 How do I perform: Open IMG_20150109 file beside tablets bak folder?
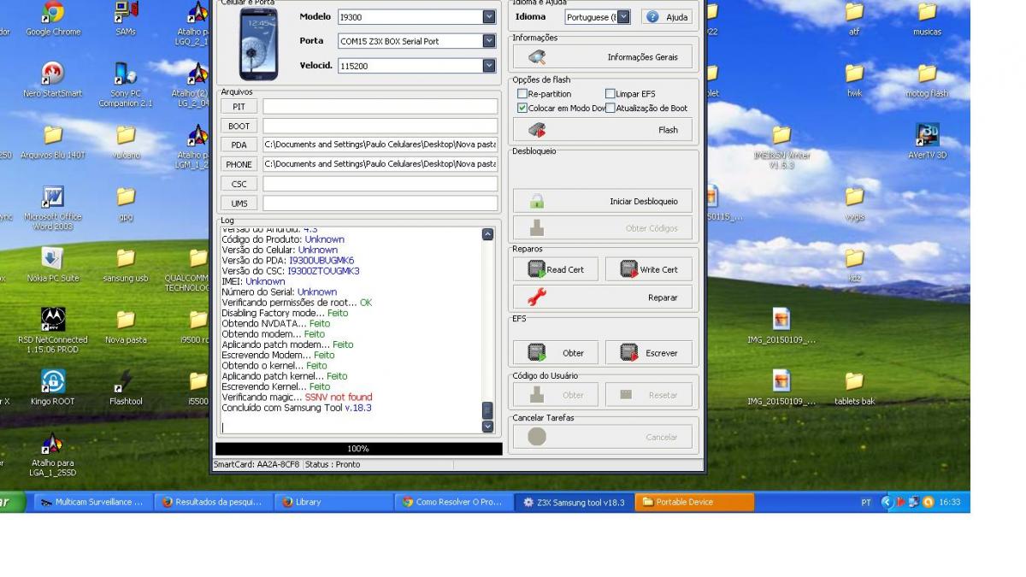pyautogui.click(x=781, y=388)
